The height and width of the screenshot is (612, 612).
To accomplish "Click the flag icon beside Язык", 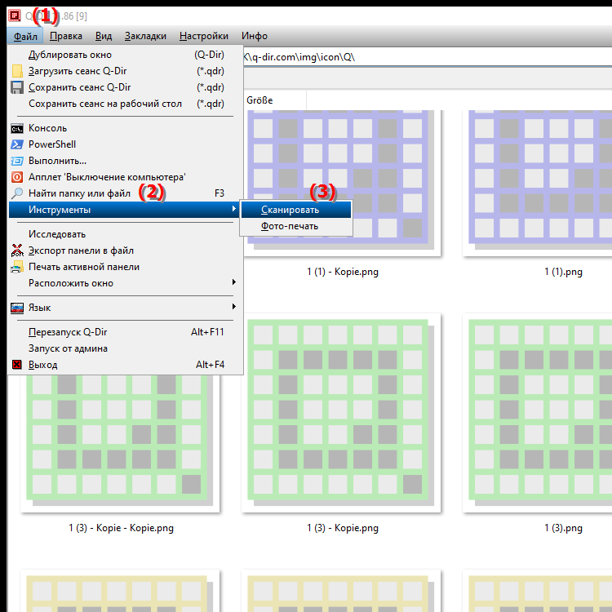I will pos(17,308).
